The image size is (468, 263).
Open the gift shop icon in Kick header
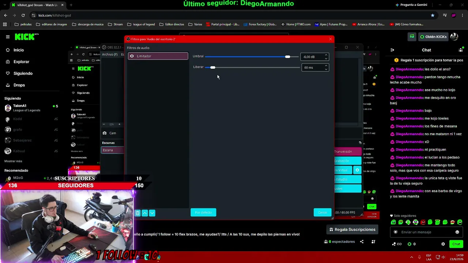[x=412, y=37]
